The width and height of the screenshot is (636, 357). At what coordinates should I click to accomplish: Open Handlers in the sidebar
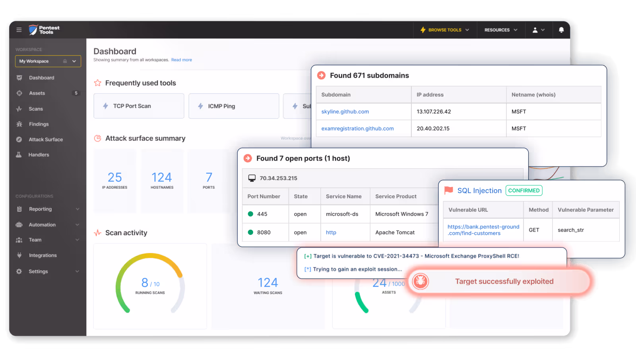point(39,155)
